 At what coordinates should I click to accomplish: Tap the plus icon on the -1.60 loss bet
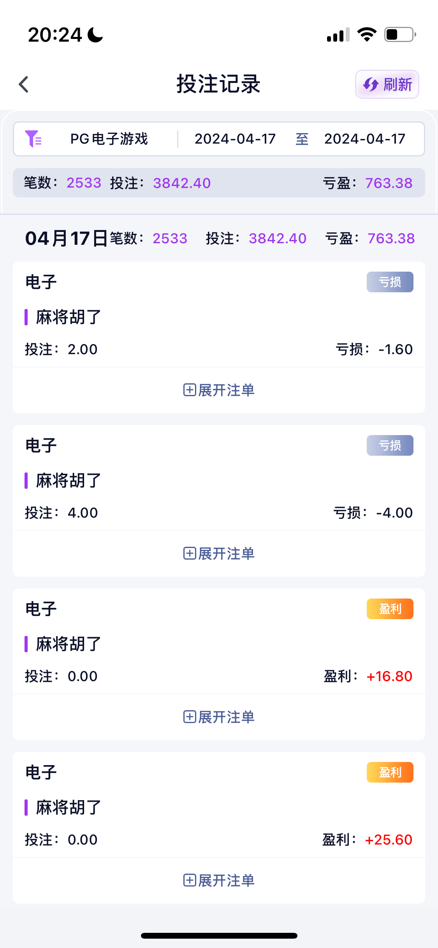190,390
